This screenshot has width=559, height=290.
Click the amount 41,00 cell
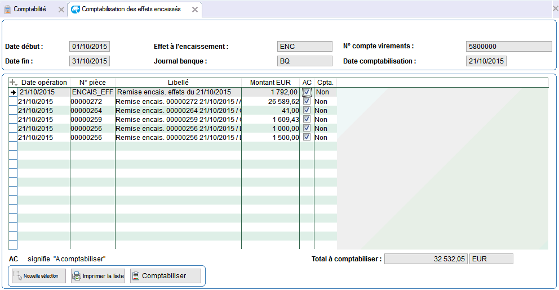pyautogui.click(x=270, y=111)
